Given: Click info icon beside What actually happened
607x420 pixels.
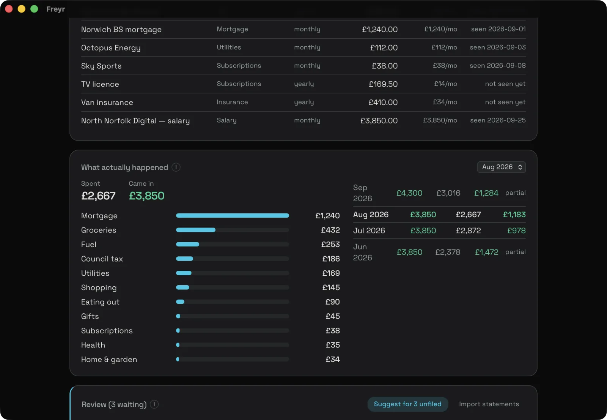Looking at the screenshot, I should [x=176, y=167].
